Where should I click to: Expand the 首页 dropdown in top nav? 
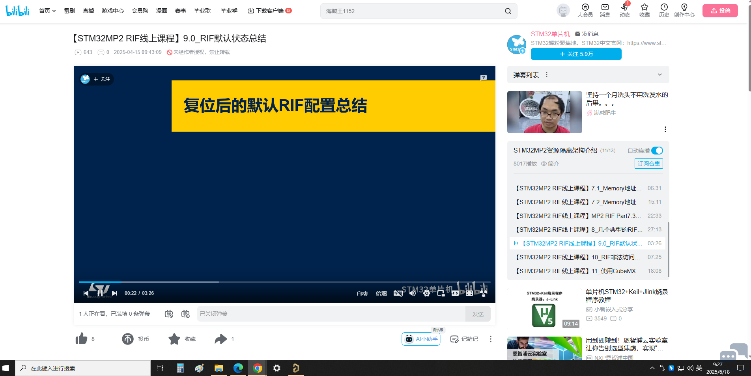47,11
